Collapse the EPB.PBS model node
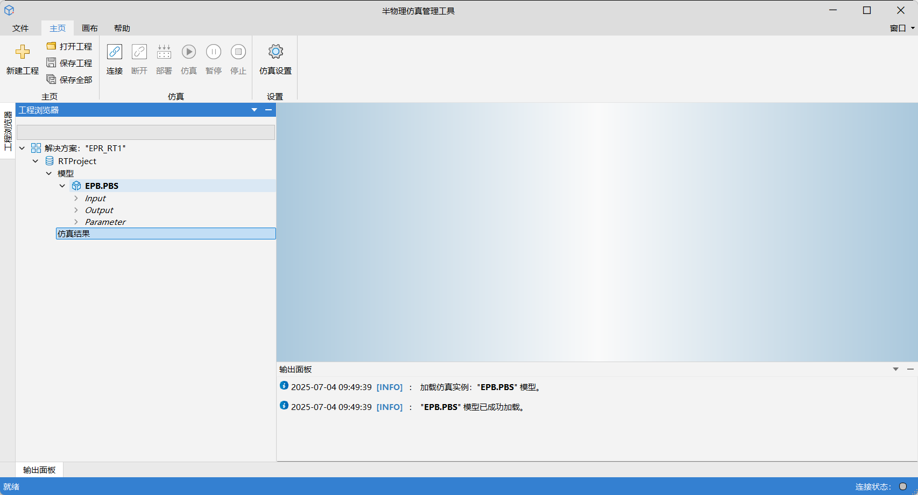This screenshot has width=918, height=495. [x=62, y=186]
